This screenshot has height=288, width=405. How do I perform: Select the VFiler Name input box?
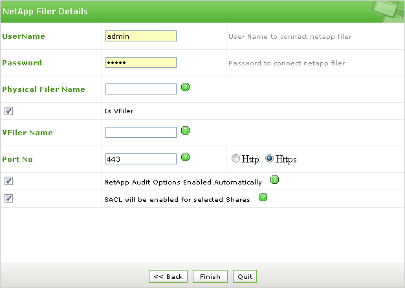[140, 133]
